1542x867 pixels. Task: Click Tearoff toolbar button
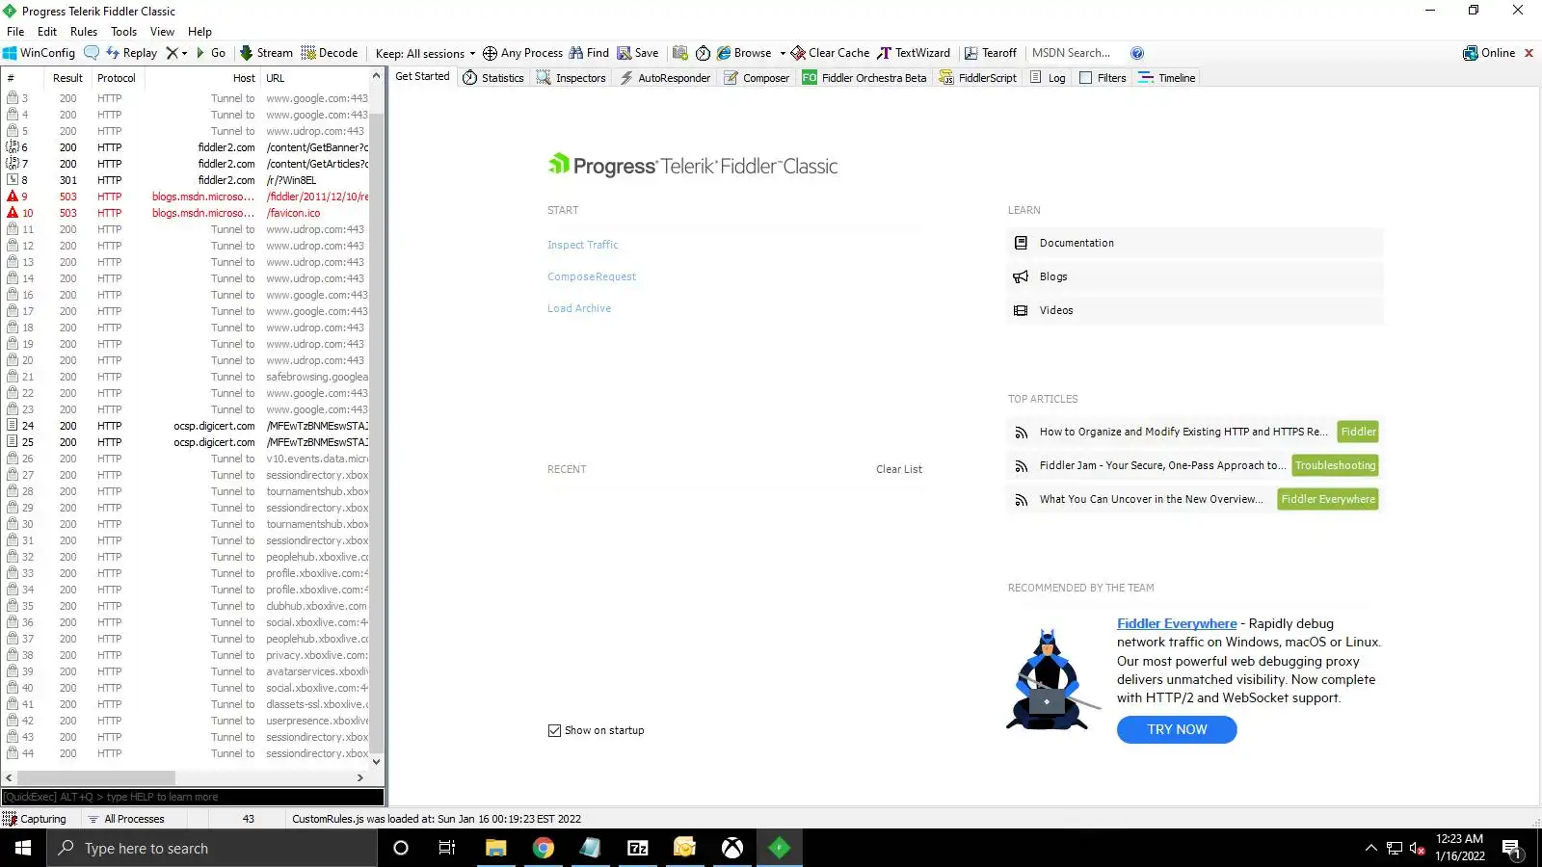pyautogui.click(x=991, y=53)
